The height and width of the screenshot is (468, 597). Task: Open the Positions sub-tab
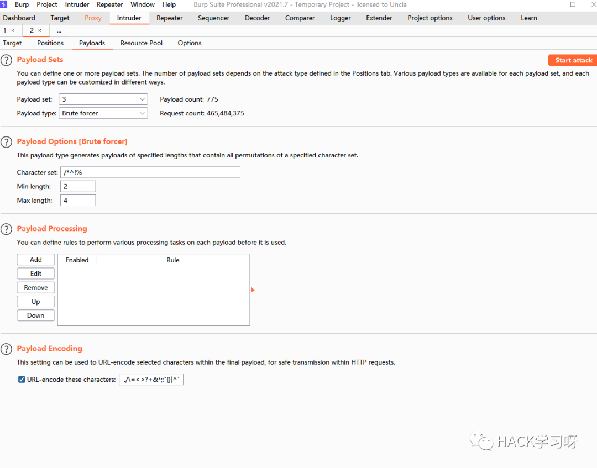point(50,43)
